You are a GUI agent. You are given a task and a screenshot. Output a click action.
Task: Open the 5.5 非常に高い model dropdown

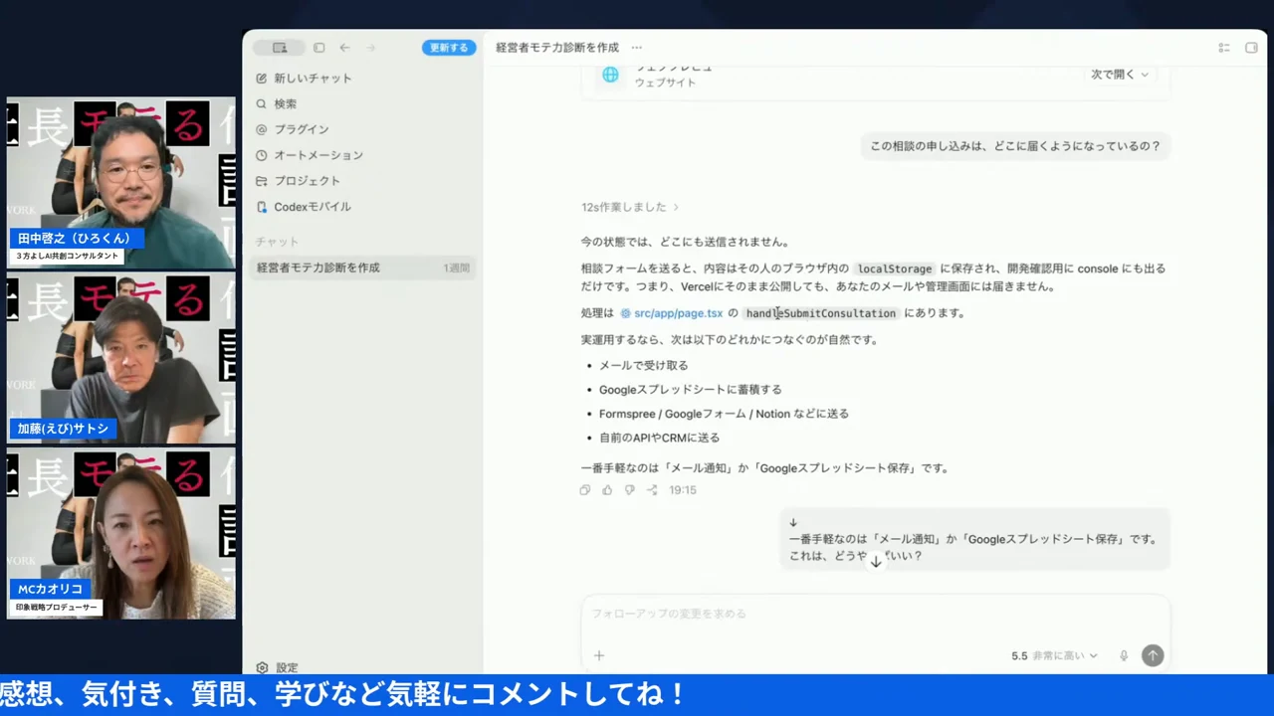coord(1054,655)
